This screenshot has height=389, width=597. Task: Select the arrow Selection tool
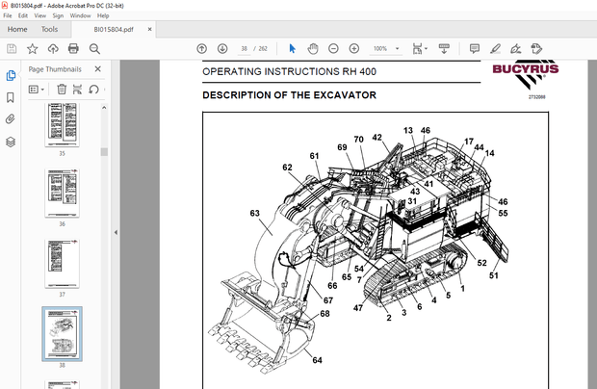[x=292, y=49]
